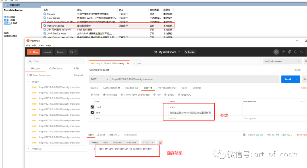Click the 重启动 restart service link
The height and width of the screenshot is (168, 307).
pyautogui.click(x=7, y=23)
